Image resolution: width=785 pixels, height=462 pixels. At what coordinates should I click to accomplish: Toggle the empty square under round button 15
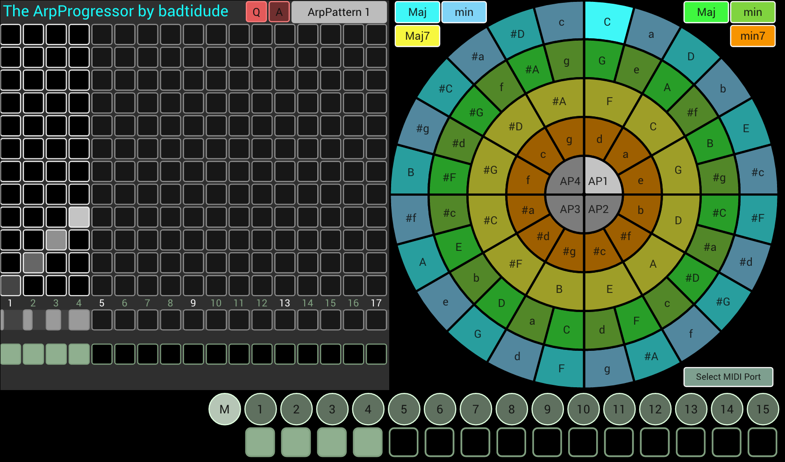[x=763, y=442]
